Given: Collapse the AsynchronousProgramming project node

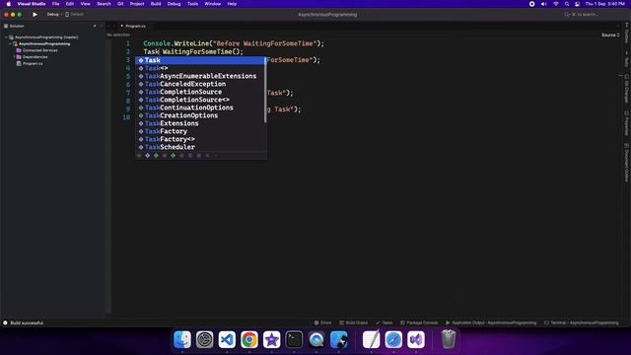Looking at the screenshot, I should click(10, 43).
